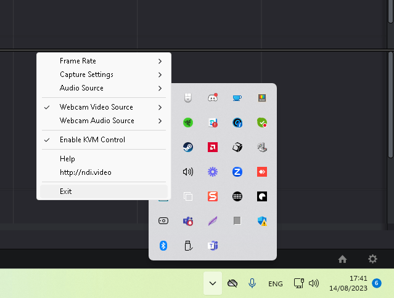
Task: Open the PowerToys rainbow tray icon
Action: (x=262, y=98)
